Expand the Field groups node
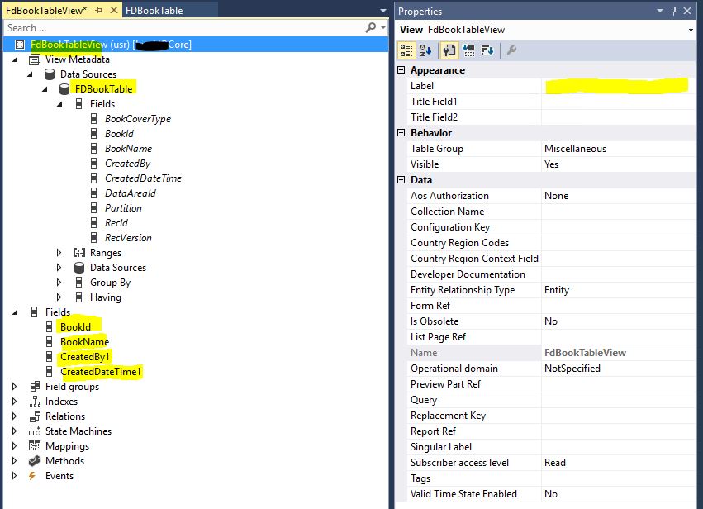The image size is (703, 509). point(14,387)
